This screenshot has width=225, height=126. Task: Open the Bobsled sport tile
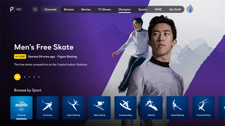[152, 108]
